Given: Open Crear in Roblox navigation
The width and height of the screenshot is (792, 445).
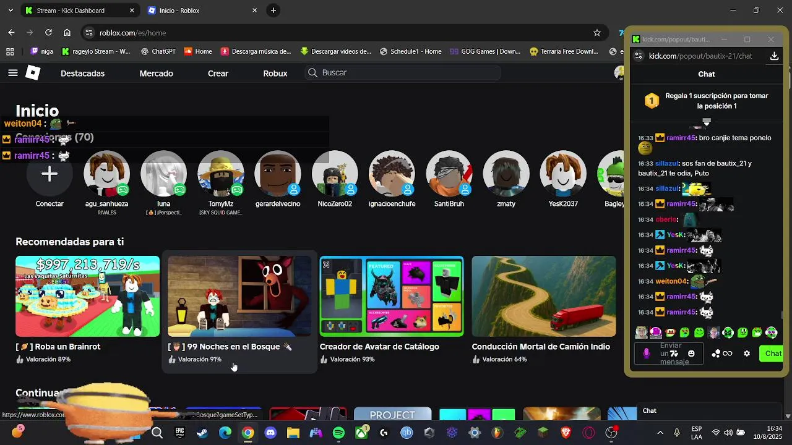Looking at the screenshot, I should pyautogui.click(x=218, y=73).
